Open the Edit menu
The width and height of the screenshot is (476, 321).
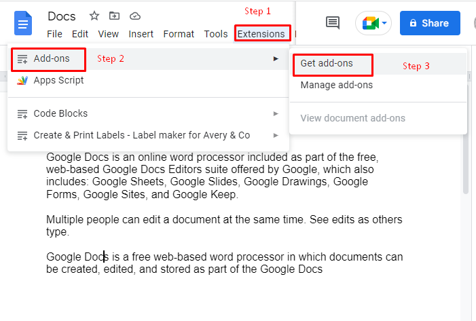tap(80, 34)
